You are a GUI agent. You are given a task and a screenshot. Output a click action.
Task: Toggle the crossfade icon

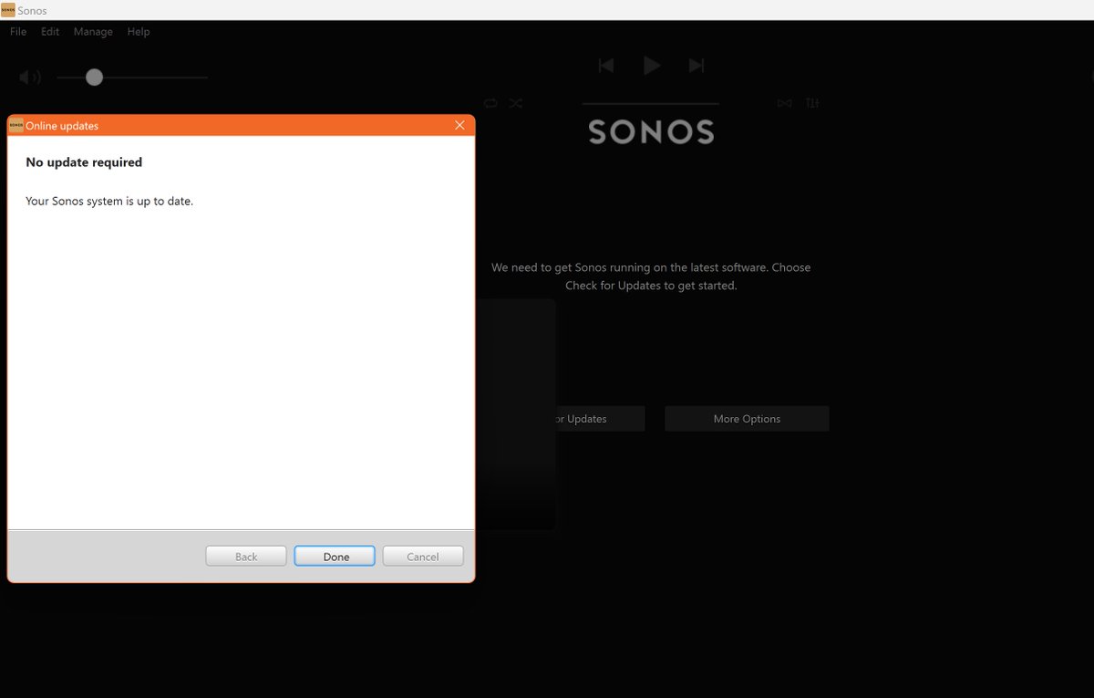[x=785, y=103]
